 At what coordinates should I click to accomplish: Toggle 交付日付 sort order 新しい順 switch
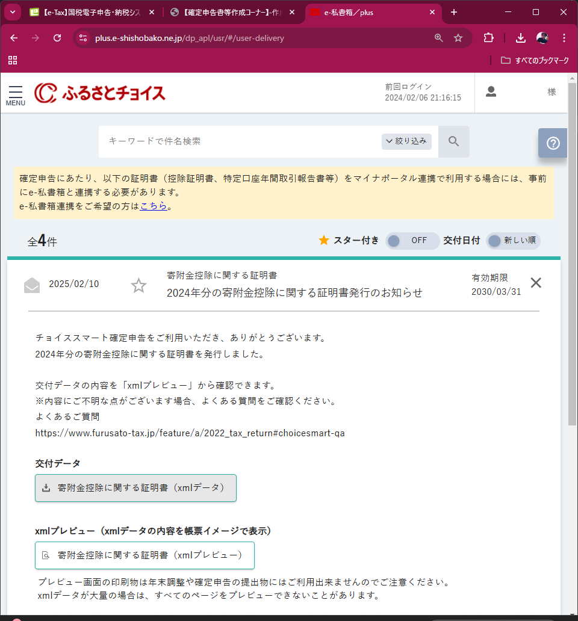point(513,241)
